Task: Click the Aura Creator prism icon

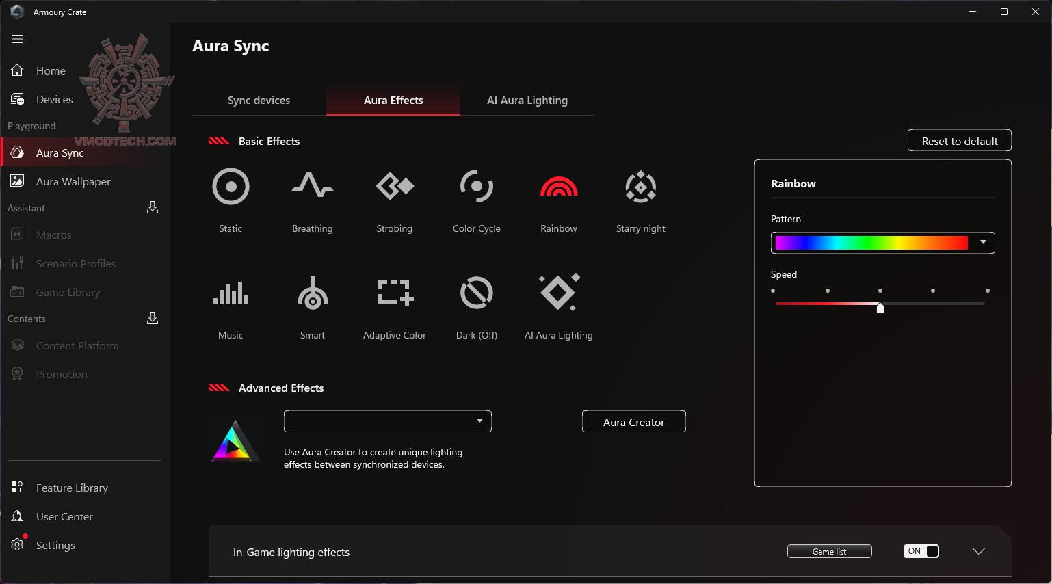Action: tap(235, 440)
